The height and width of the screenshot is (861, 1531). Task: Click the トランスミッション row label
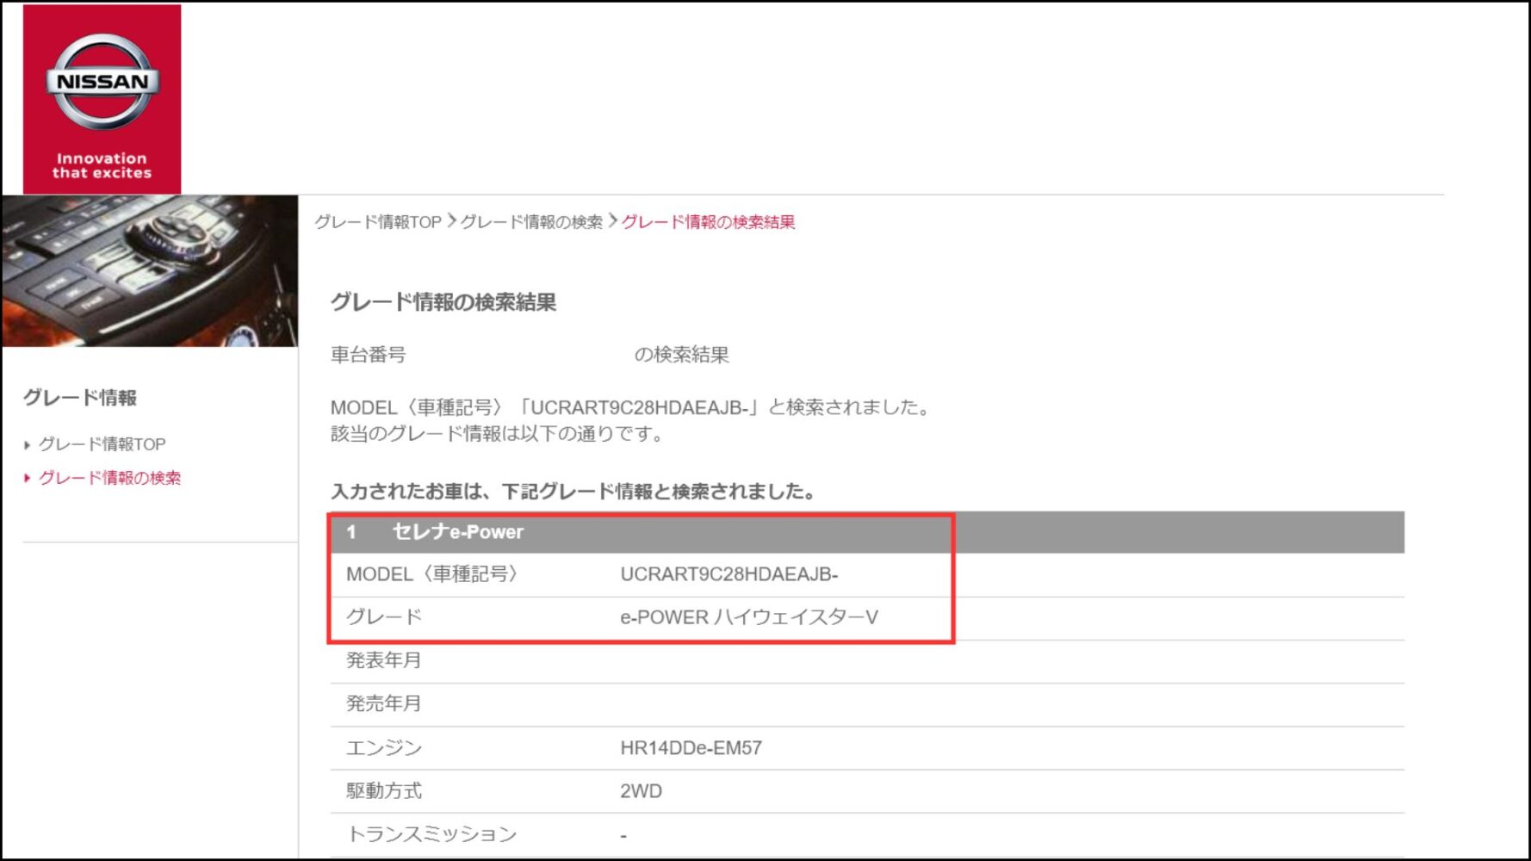pyautogui.click(x=431, y=834)
